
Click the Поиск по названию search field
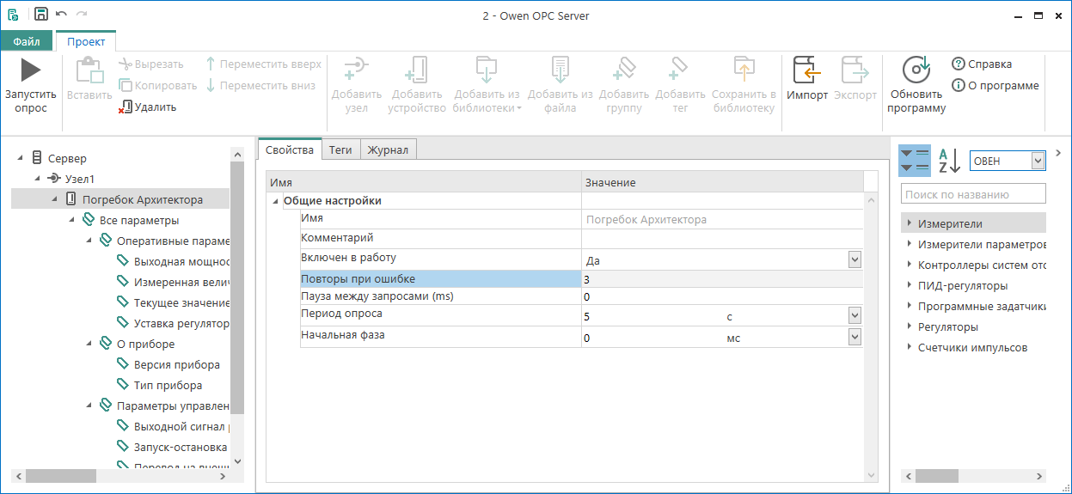[x=973, y=194]
